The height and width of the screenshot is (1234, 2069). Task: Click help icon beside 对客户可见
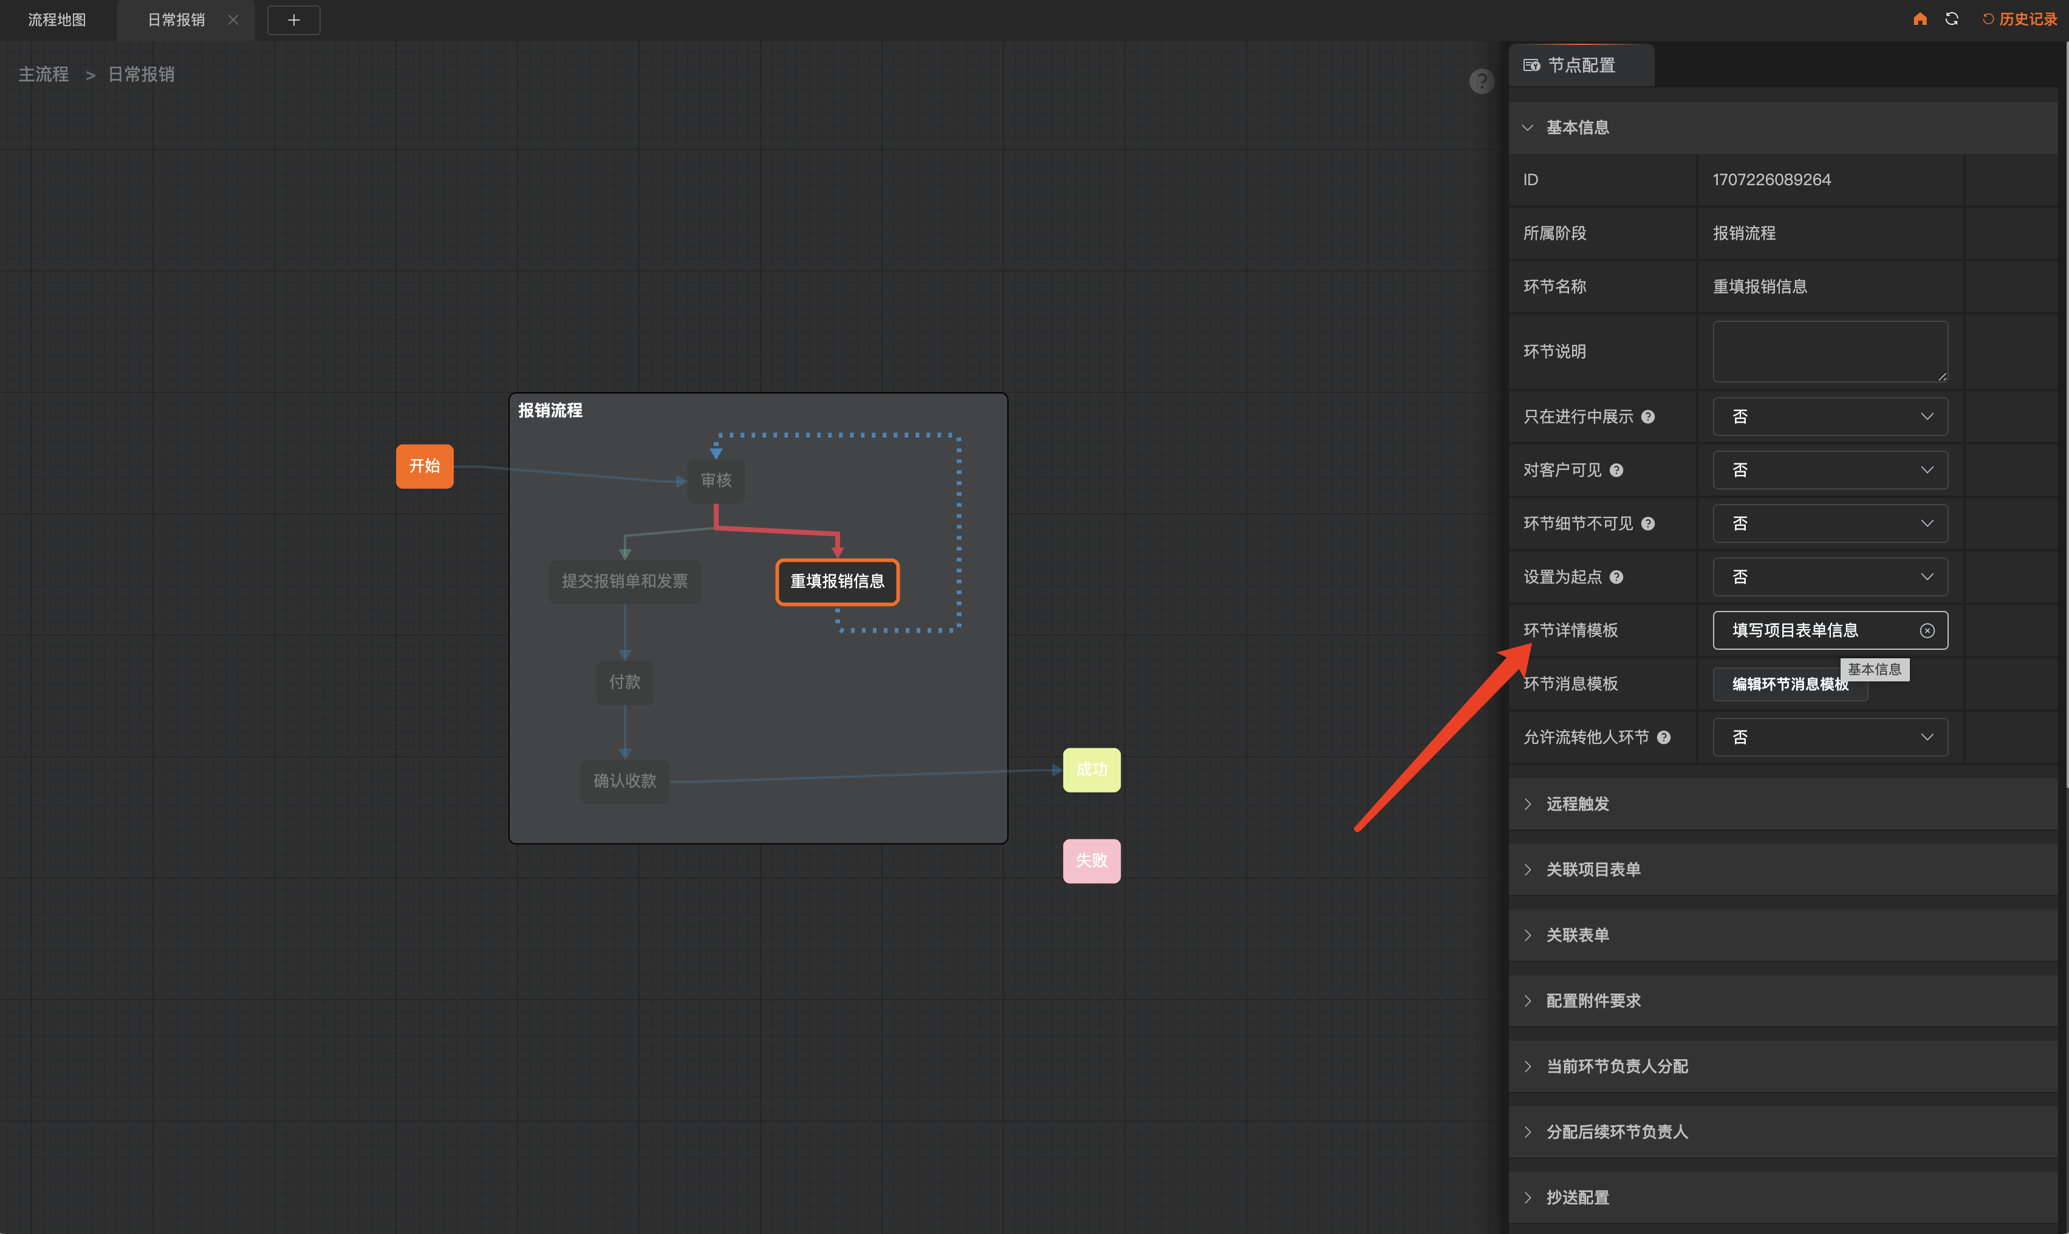coord(1616,470)
